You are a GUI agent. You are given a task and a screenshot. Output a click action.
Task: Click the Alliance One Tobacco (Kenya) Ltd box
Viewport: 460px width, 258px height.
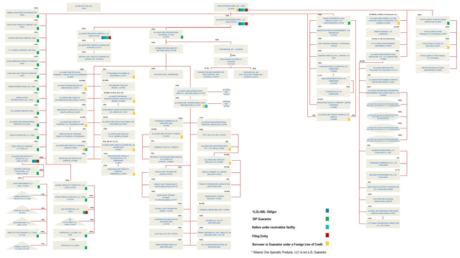(x=334, y=116)
